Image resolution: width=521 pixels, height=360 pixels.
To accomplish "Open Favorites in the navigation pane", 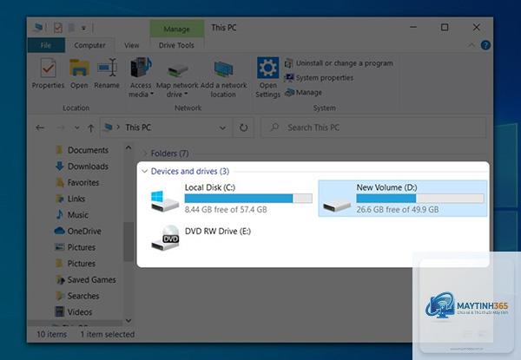I will [83, 182].
